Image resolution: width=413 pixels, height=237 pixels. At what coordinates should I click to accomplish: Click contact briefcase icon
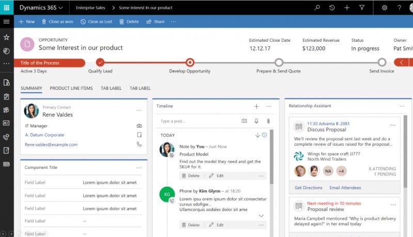(x=139, y=126)
